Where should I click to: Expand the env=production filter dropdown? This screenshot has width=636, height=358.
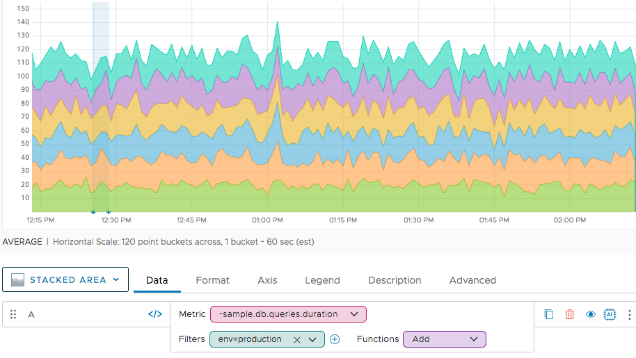pos(312,340)
